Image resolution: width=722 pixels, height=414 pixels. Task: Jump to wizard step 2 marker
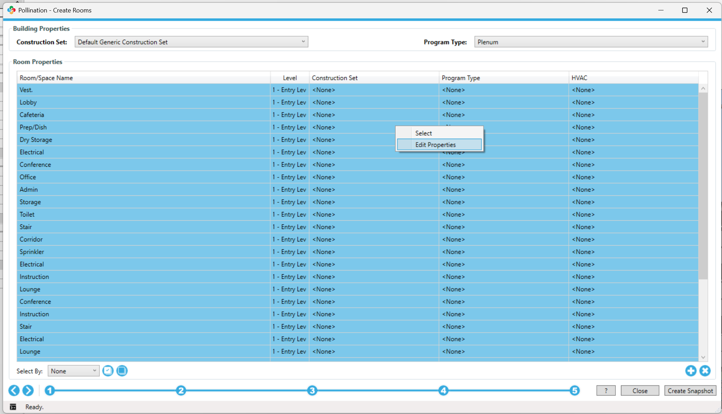pyautogui.click(x=181, y=390)
